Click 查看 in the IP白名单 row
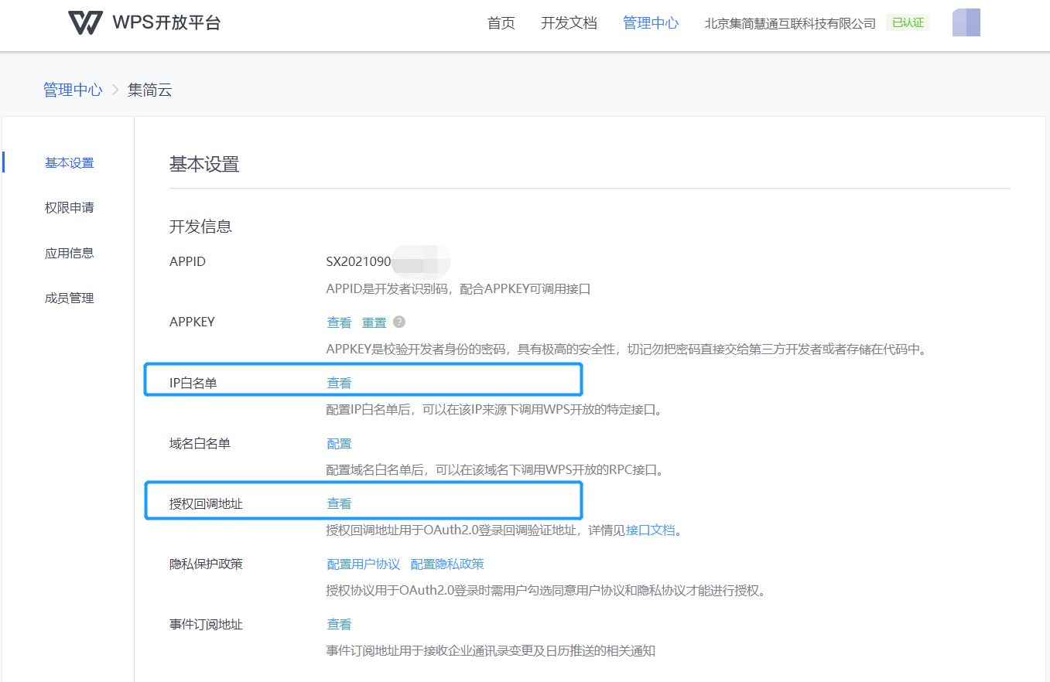This screenshot has height=682, width=1050. pos(339,383)
